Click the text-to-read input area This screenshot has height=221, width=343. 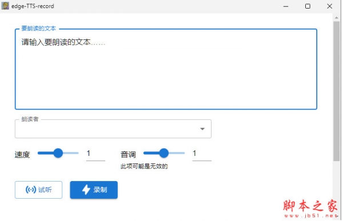[x=166, y=69]
